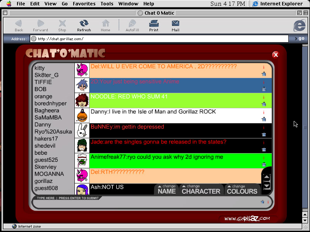Close Chat'O'Matic with the red X
Image resolution: width=310 pixels, height=232 pixels.
(x=276, y=55)
